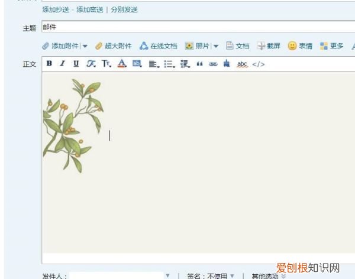Expand the 添加附件 dropdown arrow
The width and height of the screenshot is (355, 279).
click(85, 46)
